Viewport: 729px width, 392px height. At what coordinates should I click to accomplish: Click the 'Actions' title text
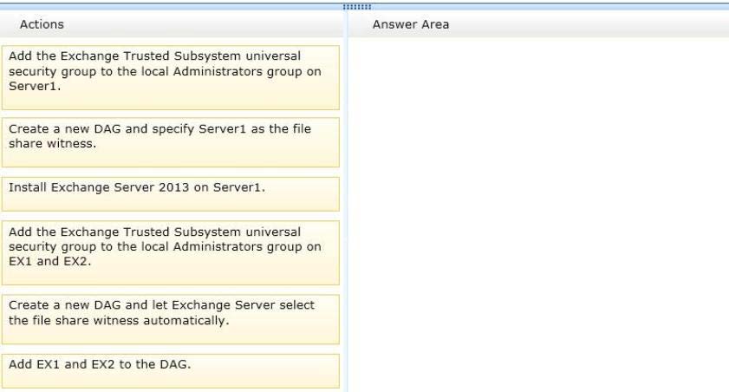click(42, 24)
